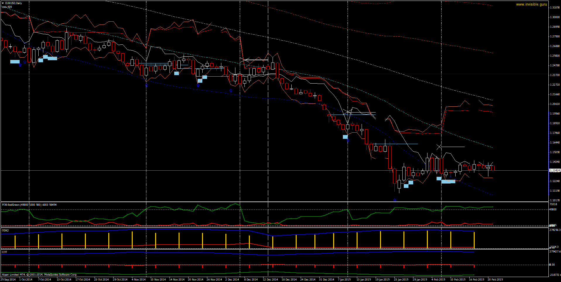The height and width of the screenshot is (282, 561).
Task: Click the 0.00 level on COT scale
Action: click(552, 265)
